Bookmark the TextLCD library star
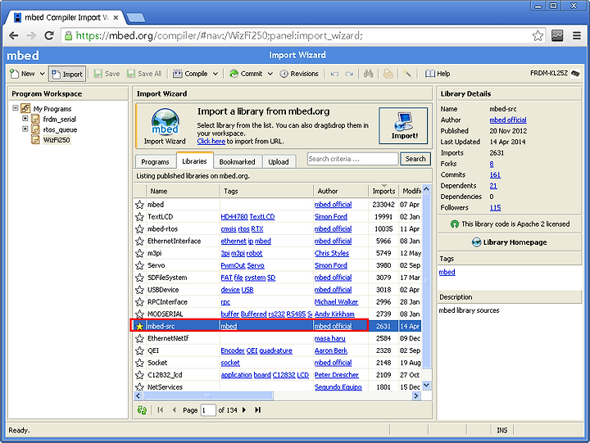Viewport: 590px width, 443px height. pyautogui.click(x=139, y=217)
